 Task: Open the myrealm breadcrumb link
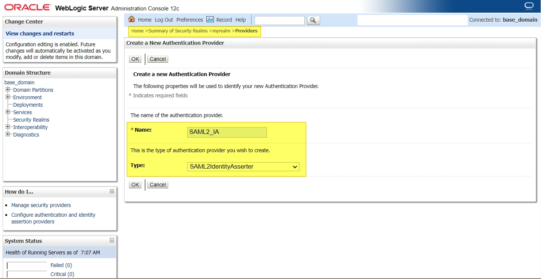[x=221, y=31]
